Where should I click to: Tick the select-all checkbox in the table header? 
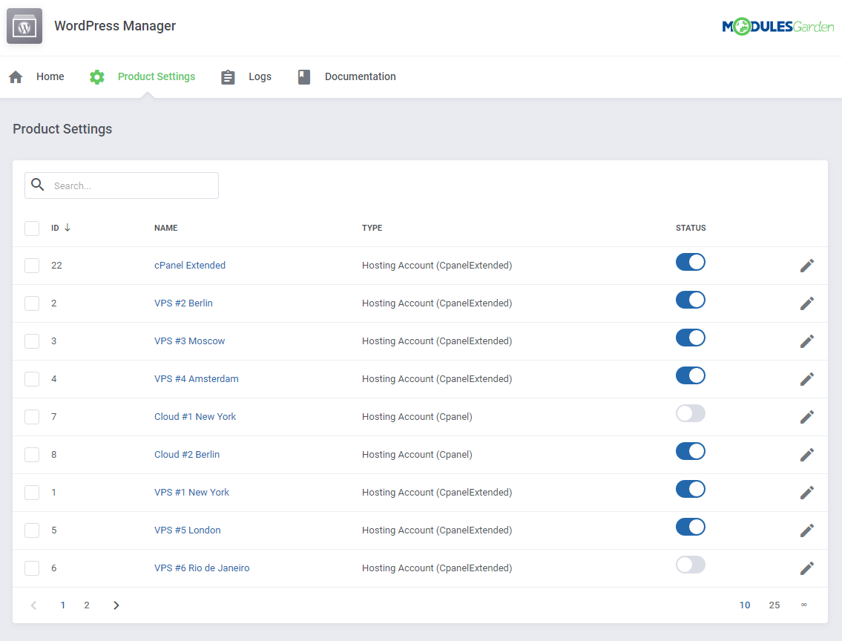pyautogui.click(x=32, y=229)
